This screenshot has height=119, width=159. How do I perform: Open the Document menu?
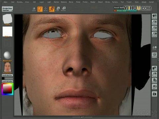point(20,2)
